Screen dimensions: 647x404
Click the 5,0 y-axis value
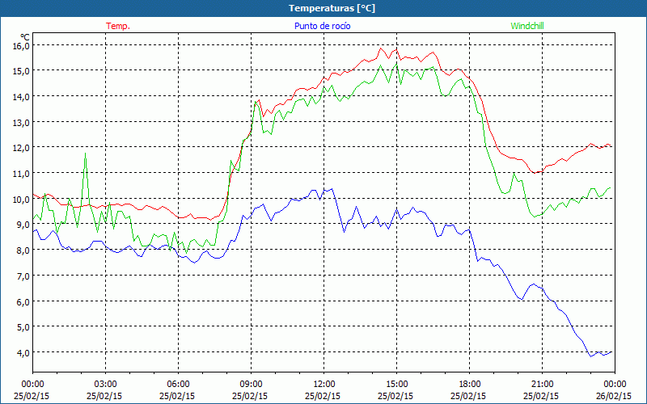(23, 327)
